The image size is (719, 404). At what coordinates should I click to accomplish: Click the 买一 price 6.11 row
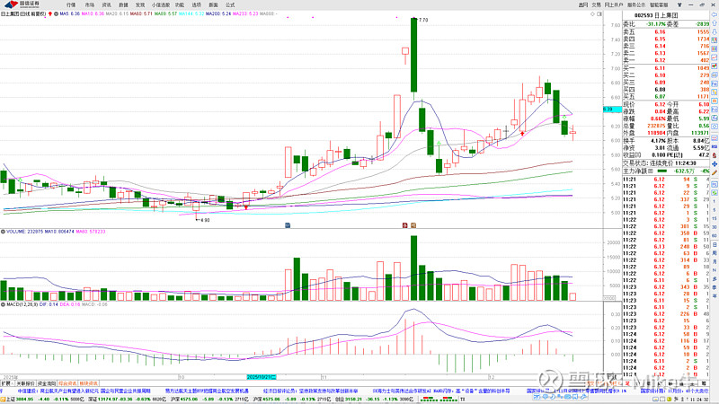(x=666, y=68)
